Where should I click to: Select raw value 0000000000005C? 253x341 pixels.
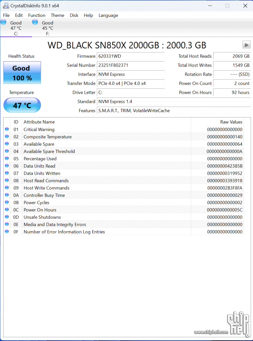click(225, 210)
